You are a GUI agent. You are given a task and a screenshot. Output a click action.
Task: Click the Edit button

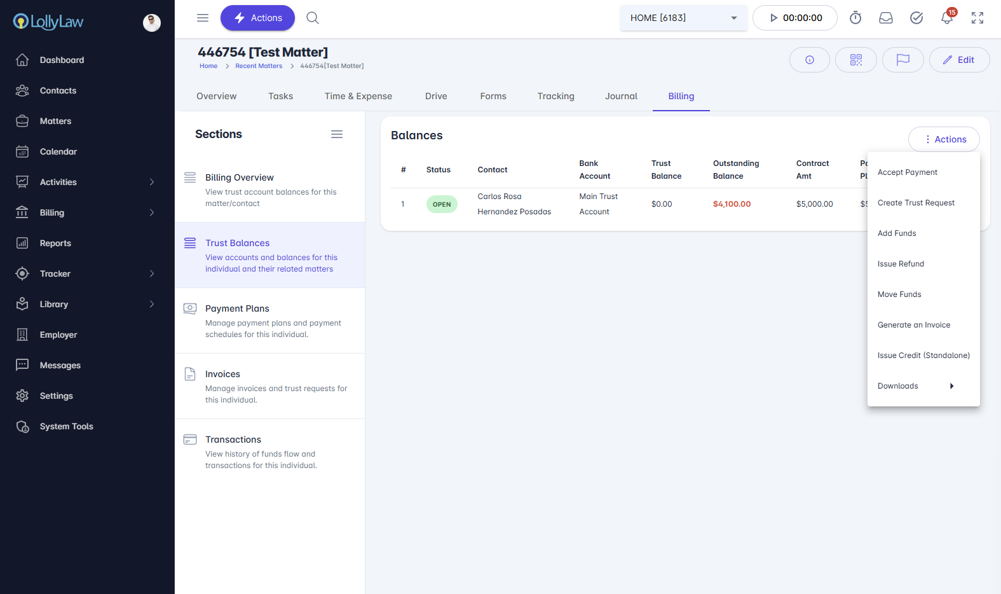pos(959,60)
